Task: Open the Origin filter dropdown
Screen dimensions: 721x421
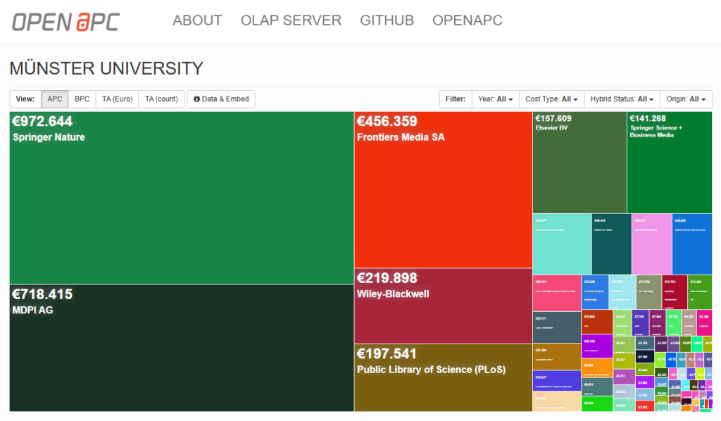Action: tap(686, 99)
